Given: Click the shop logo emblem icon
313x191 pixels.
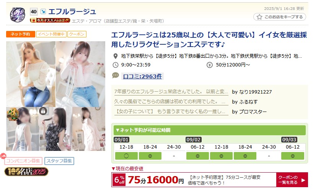Looking at the screenshot, I should tap(18, 15).
